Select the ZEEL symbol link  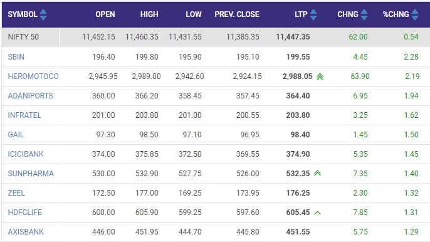(16, 193)
